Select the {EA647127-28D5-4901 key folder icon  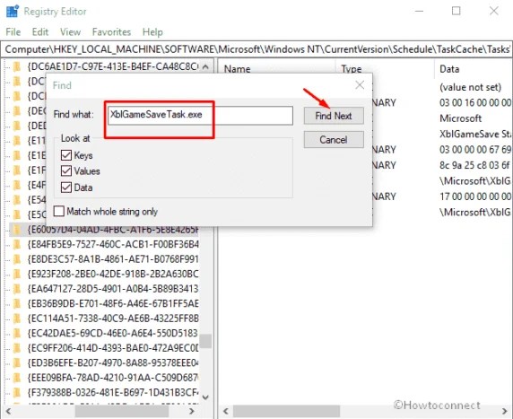[16, 289]
